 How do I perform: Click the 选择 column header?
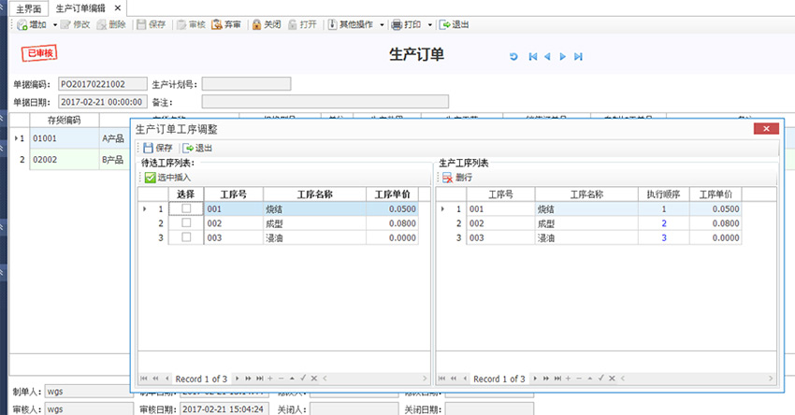[x=185, y=194]
